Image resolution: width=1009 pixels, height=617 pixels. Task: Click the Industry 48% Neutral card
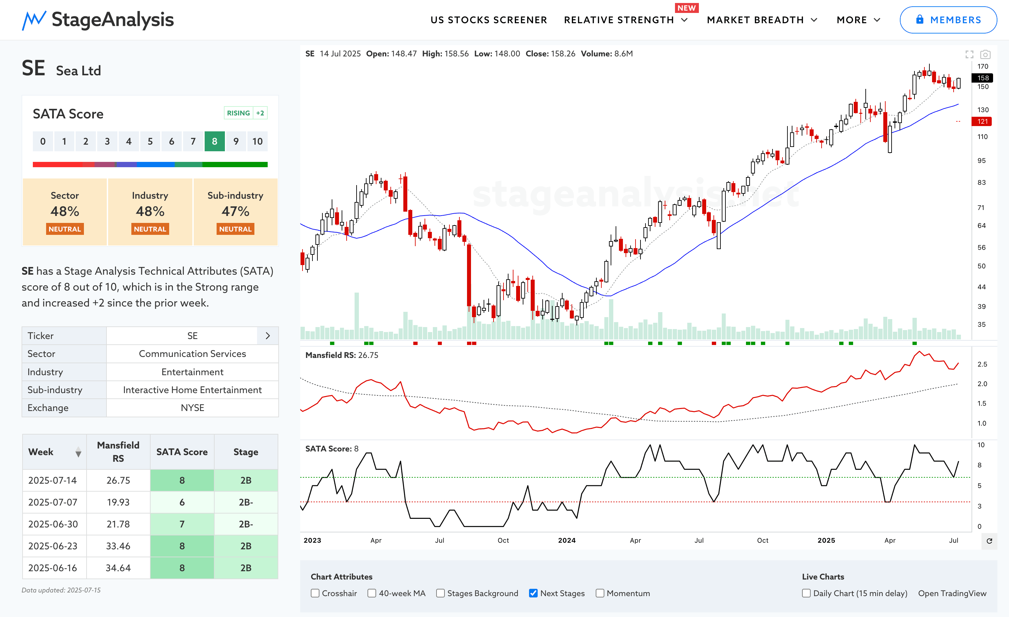(x=150, y=212)
